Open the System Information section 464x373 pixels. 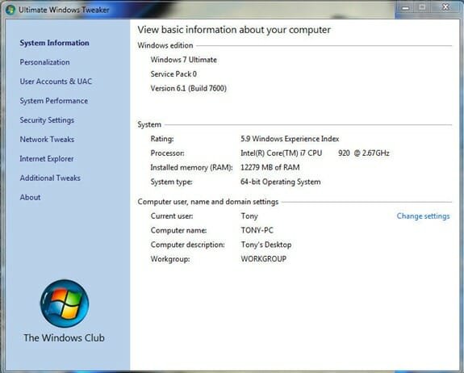[54, 43]
